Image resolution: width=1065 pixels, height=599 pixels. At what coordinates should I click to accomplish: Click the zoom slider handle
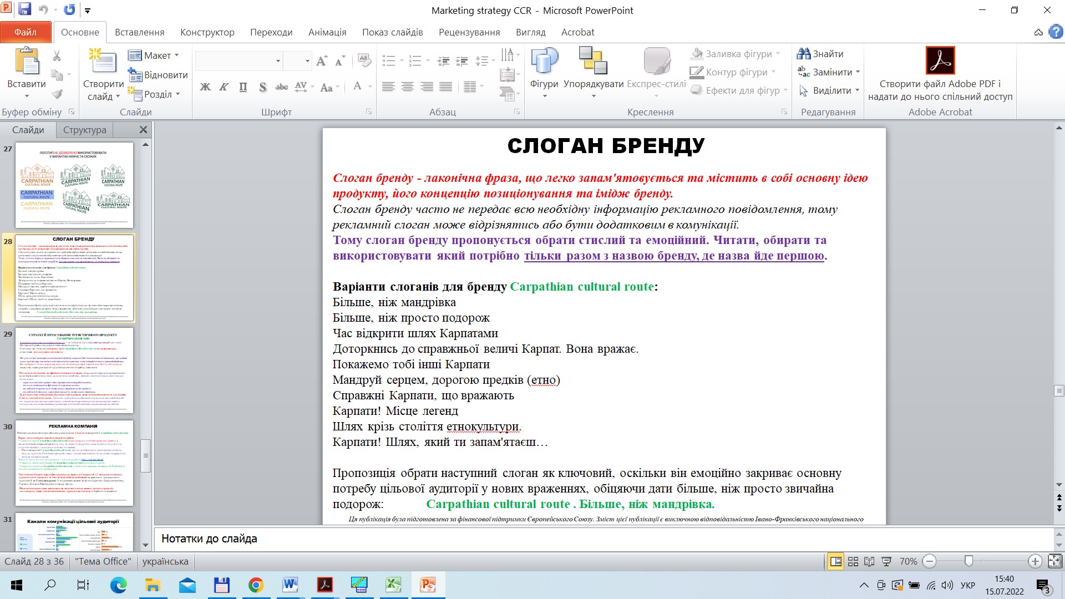pos(968,561)
